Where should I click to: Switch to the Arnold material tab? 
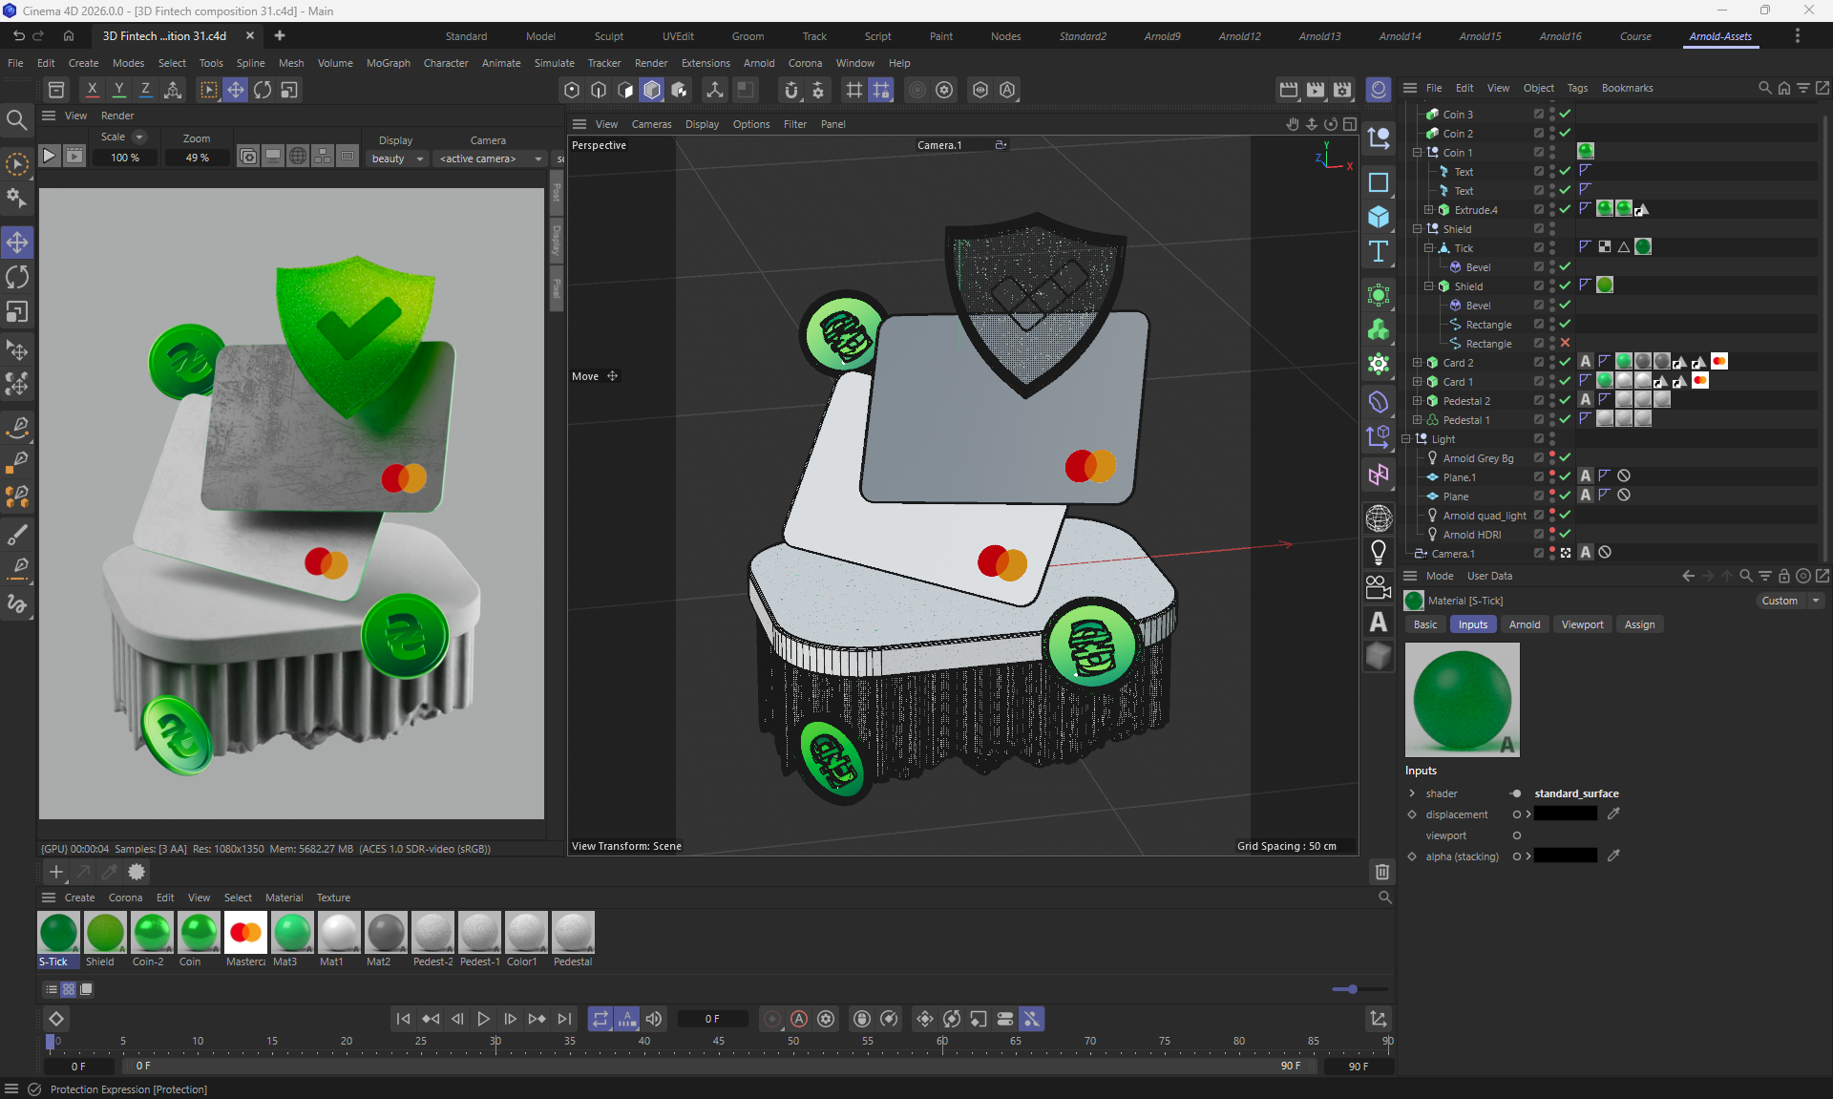pyautogui.click(x=1524, y=624)
